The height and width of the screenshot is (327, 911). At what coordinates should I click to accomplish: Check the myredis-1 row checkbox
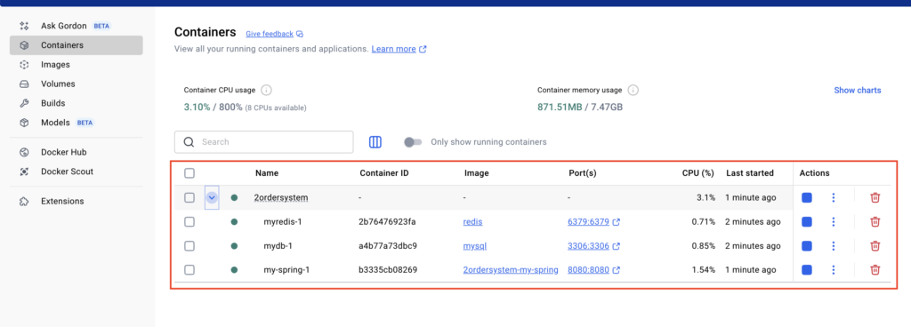click(189, 222)
